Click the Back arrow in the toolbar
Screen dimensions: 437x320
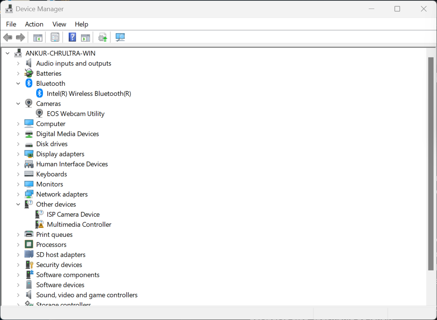(x=7, y=37)
